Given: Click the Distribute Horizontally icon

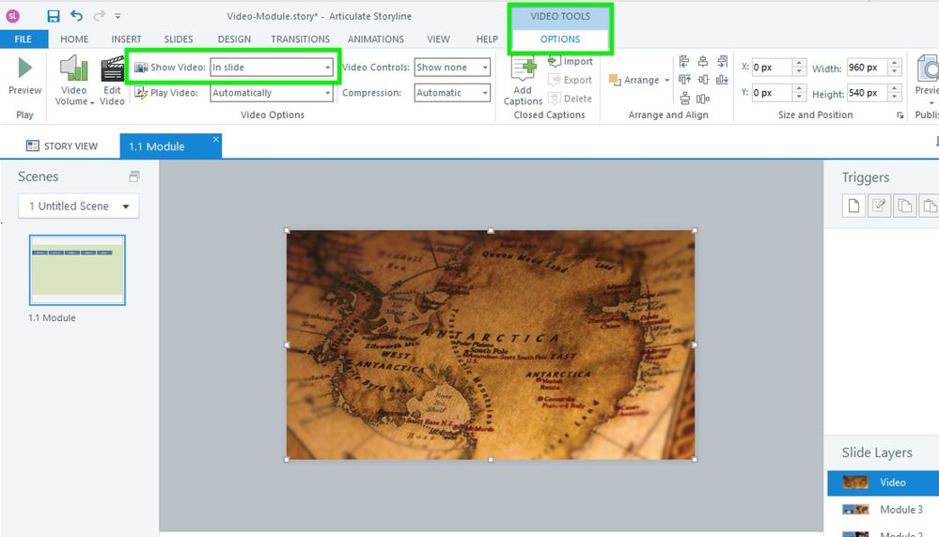Looking at the screenshot, I should click(703, 98).
